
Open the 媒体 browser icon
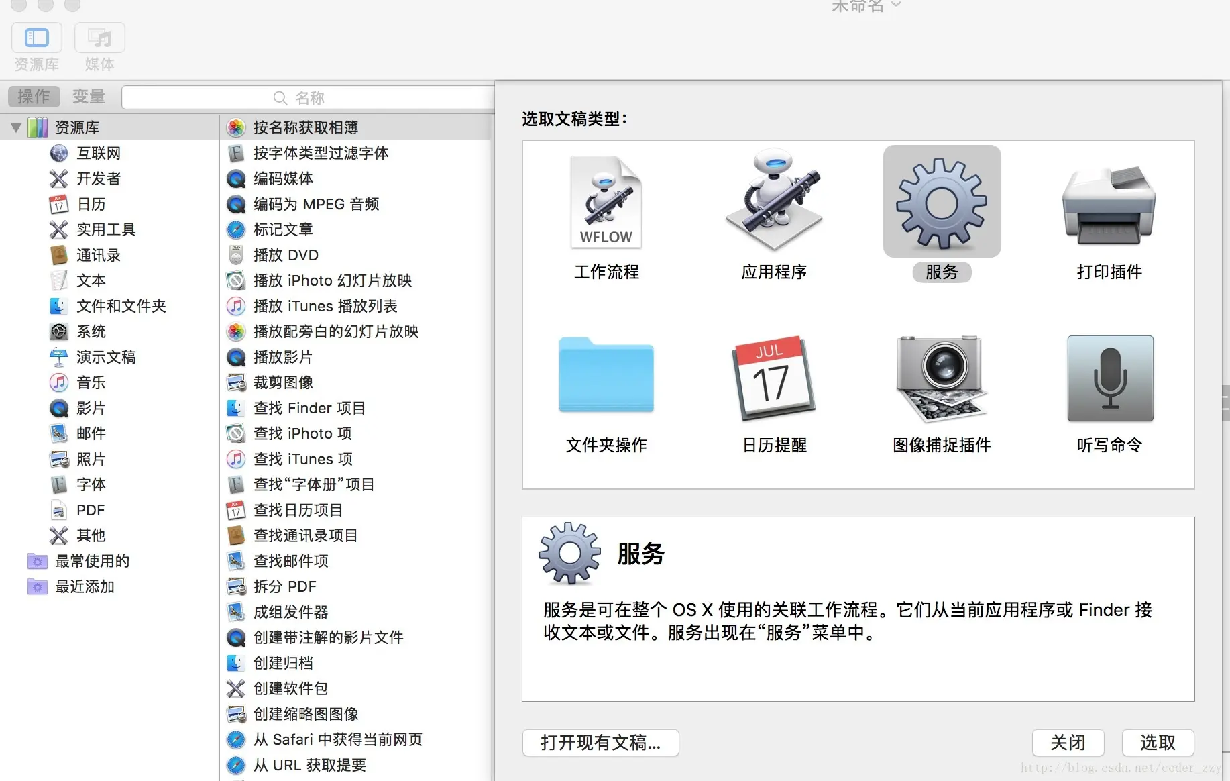pos(99,38)
